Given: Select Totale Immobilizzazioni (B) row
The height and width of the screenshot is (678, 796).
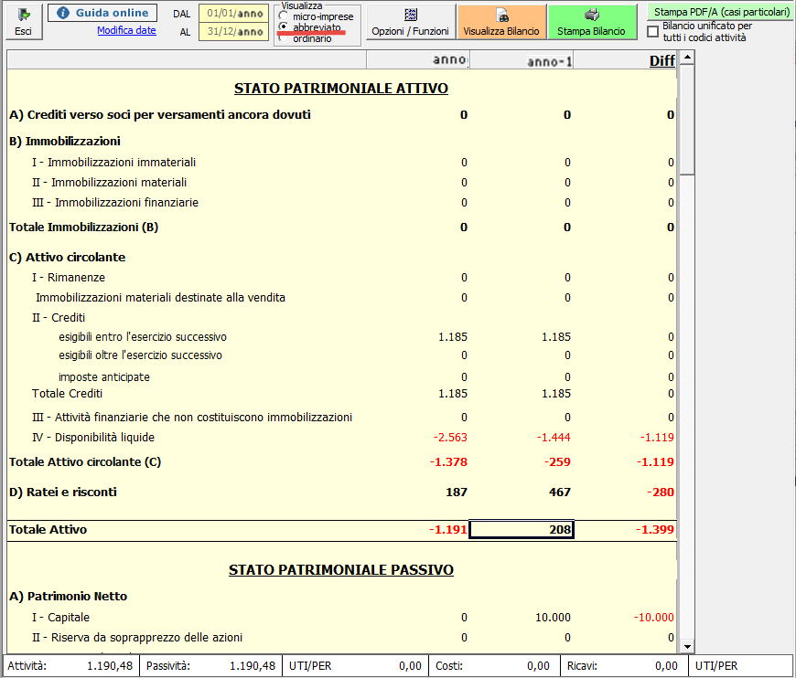Looking at the screenshot, I should pos(341,228).
